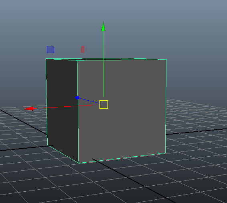Click the blue plane handle square
Viewport: 227px width, 203px height.
tap(51, 50)
